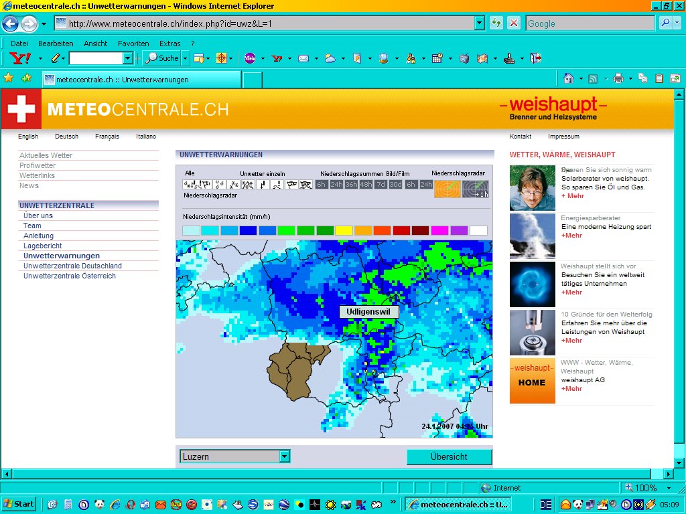Click the Yahoo weather cloud icon
The image size is (686, 514).
[x=330, y=58]
